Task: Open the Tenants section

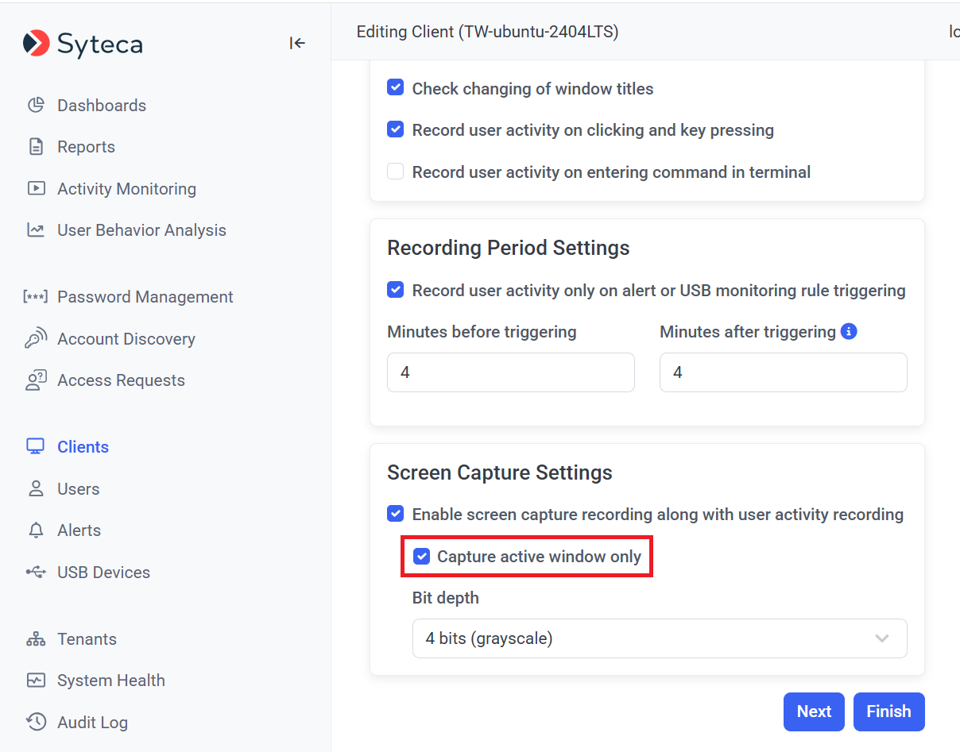Action: pyautogui.click(x=87, y=639)
